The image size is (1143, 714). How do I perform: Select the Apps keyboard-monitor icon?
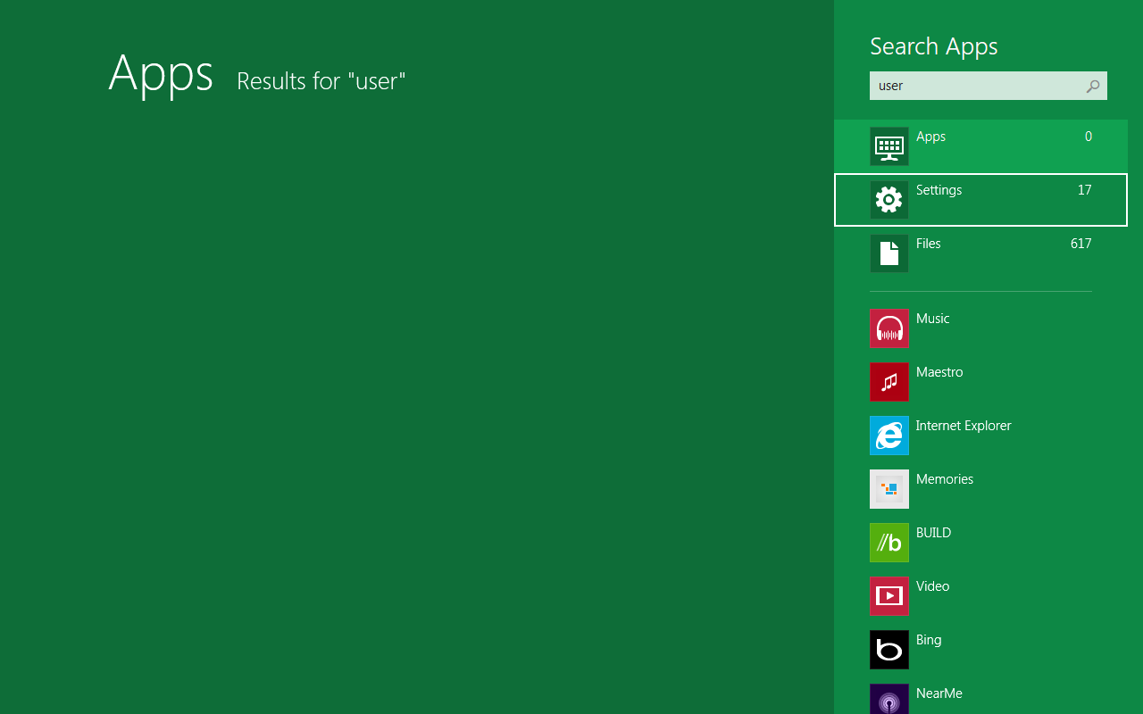[x=889, y=146]
